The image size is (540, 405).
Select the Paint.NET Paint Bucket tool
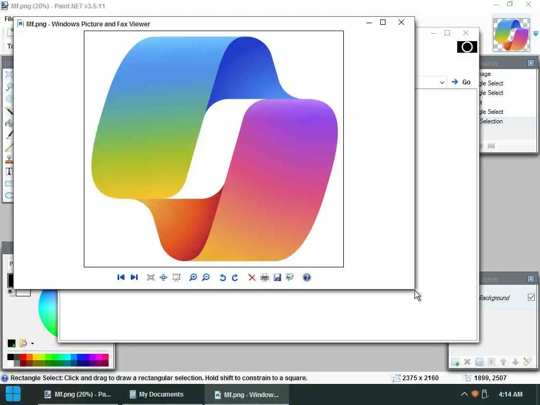[x=9, y=123]
